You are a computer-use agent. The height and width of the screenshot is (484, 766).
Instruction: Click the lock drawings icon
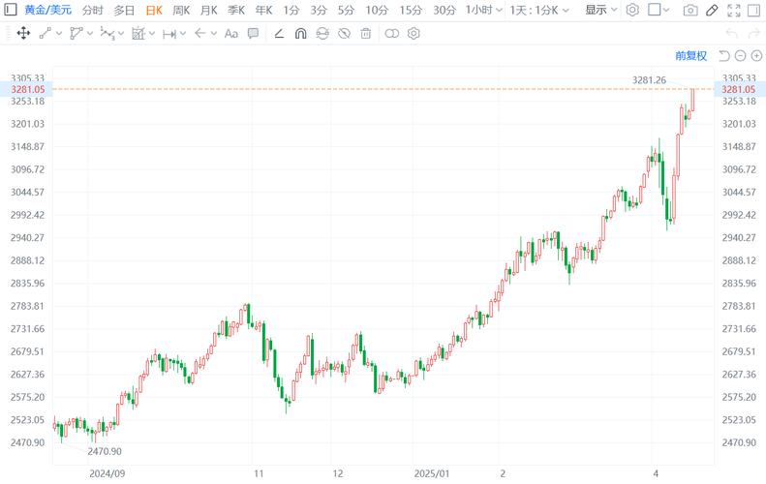coord(322,33)
